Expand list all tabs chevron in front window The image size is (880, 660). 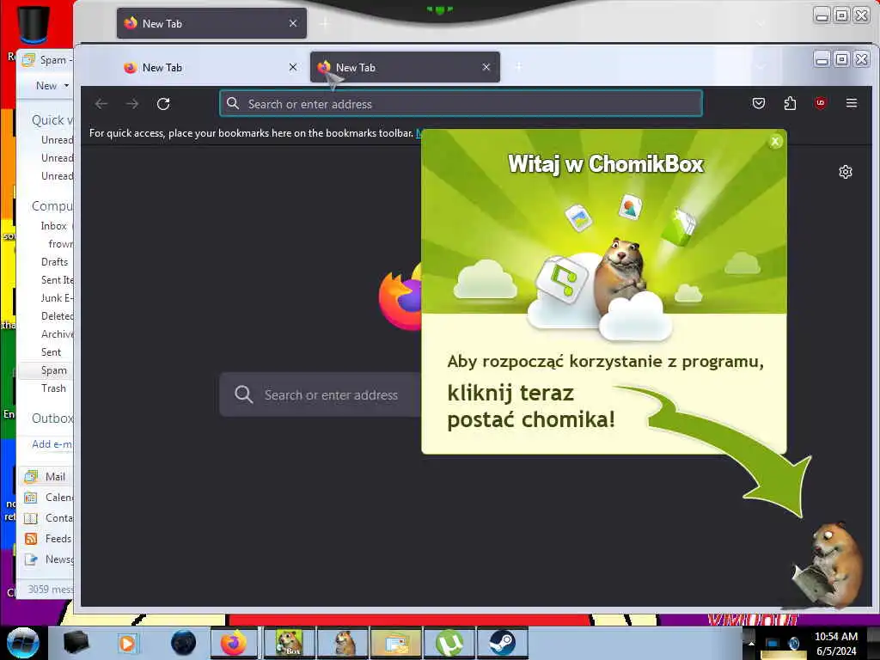coord(761,67)
